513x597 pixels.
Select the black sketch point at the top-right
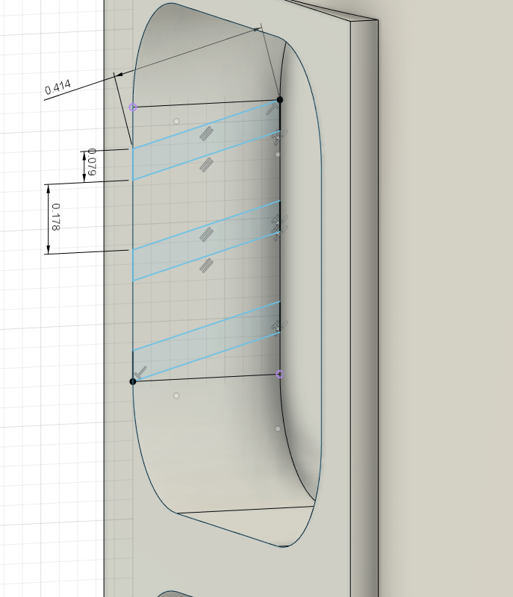[280, 99]
